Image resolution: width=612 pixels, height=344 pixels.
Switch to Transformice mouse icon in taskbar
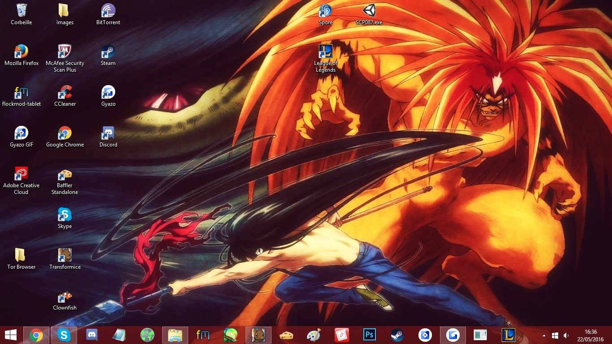[259, 335]
